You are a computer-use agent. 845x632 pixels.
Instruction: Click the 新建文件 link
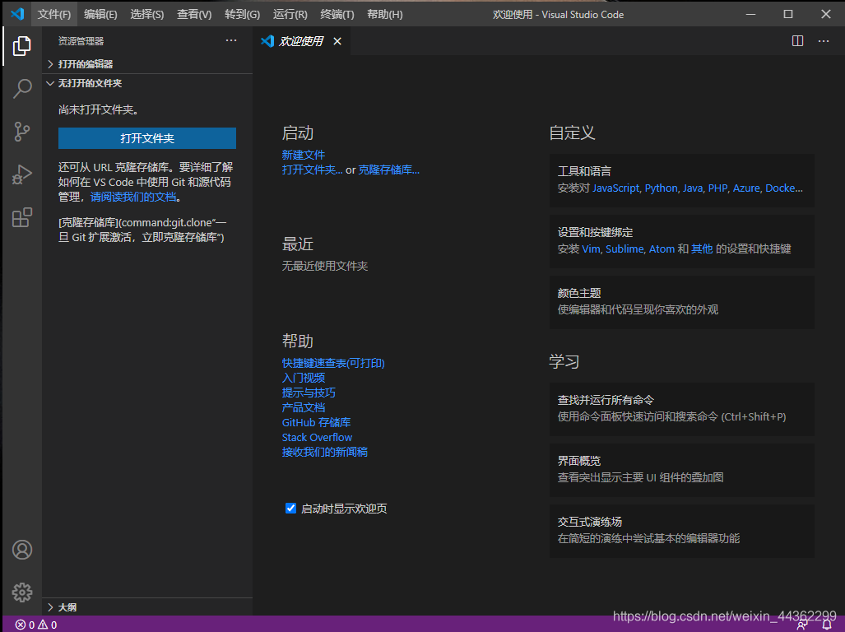[304, 156]
